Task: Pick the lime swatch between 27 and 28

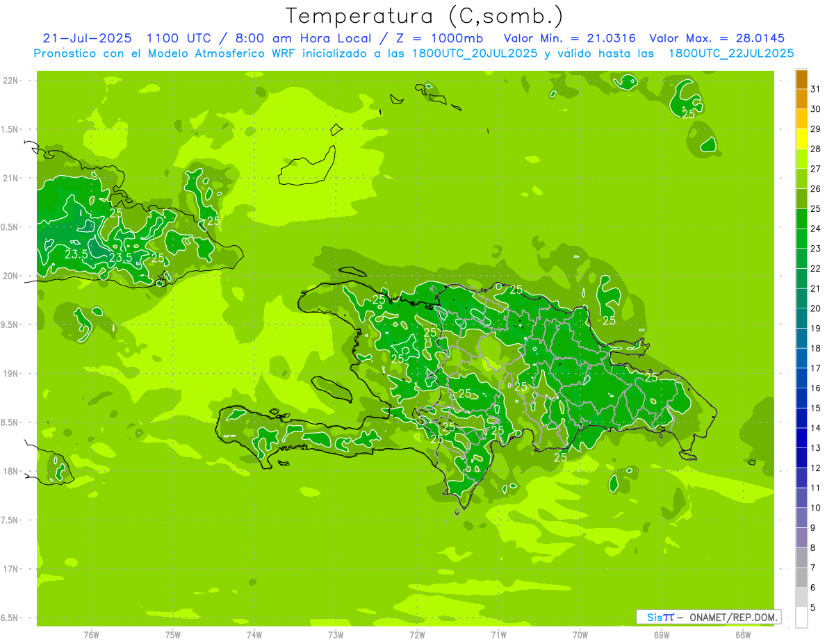Action: [x=801, y=159]
